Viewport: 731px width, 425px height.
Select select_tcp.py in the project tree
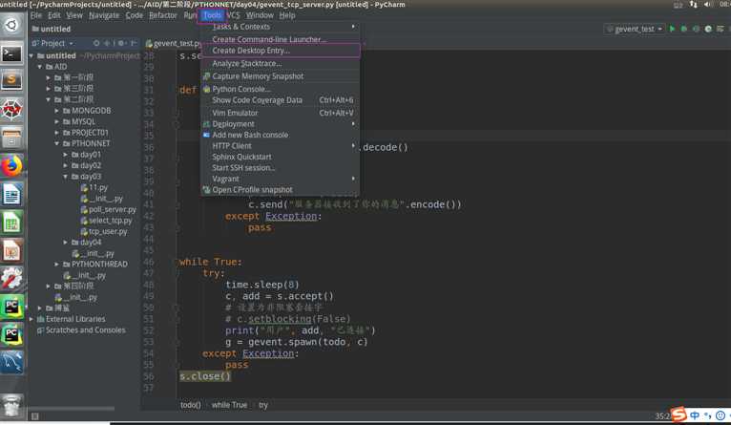[x=111, y=221]
